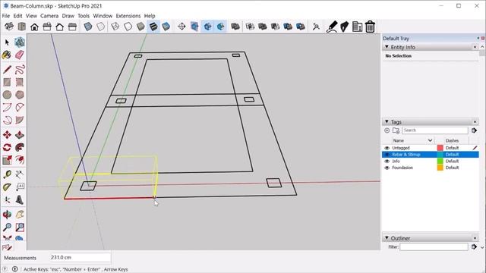Viewport: 486px width, 273px height.
Task: Click the Add Tag Folder icon
Action: click(x=396, y=130)
